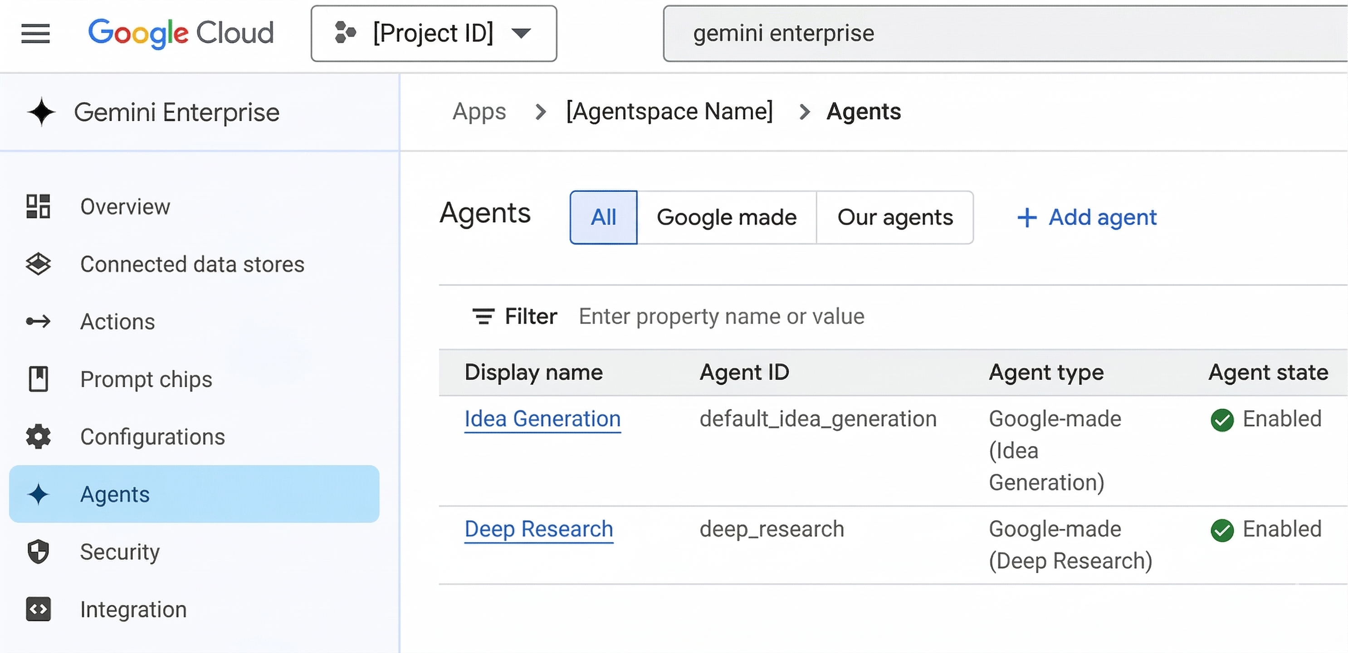Click the Filter list icon
The width and height of the screenshot is (1348, 653).
pyautogui.click(x=483, y=316)
